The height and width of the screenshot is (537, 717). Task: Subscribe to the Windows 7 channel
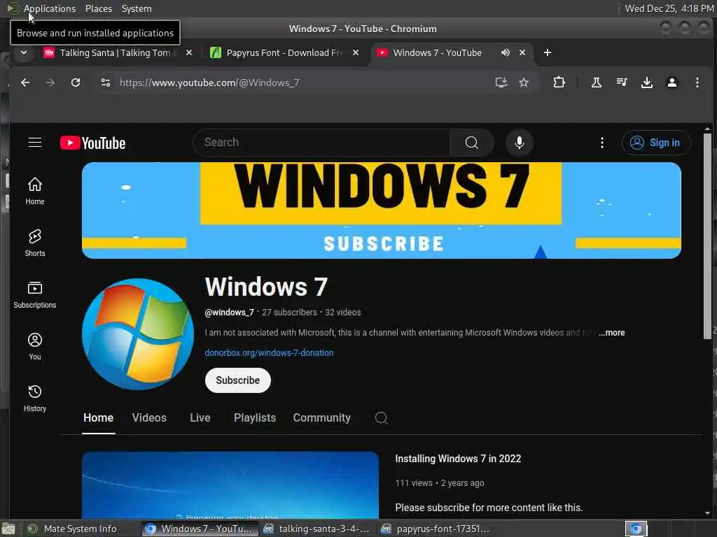tap(238, 380)
